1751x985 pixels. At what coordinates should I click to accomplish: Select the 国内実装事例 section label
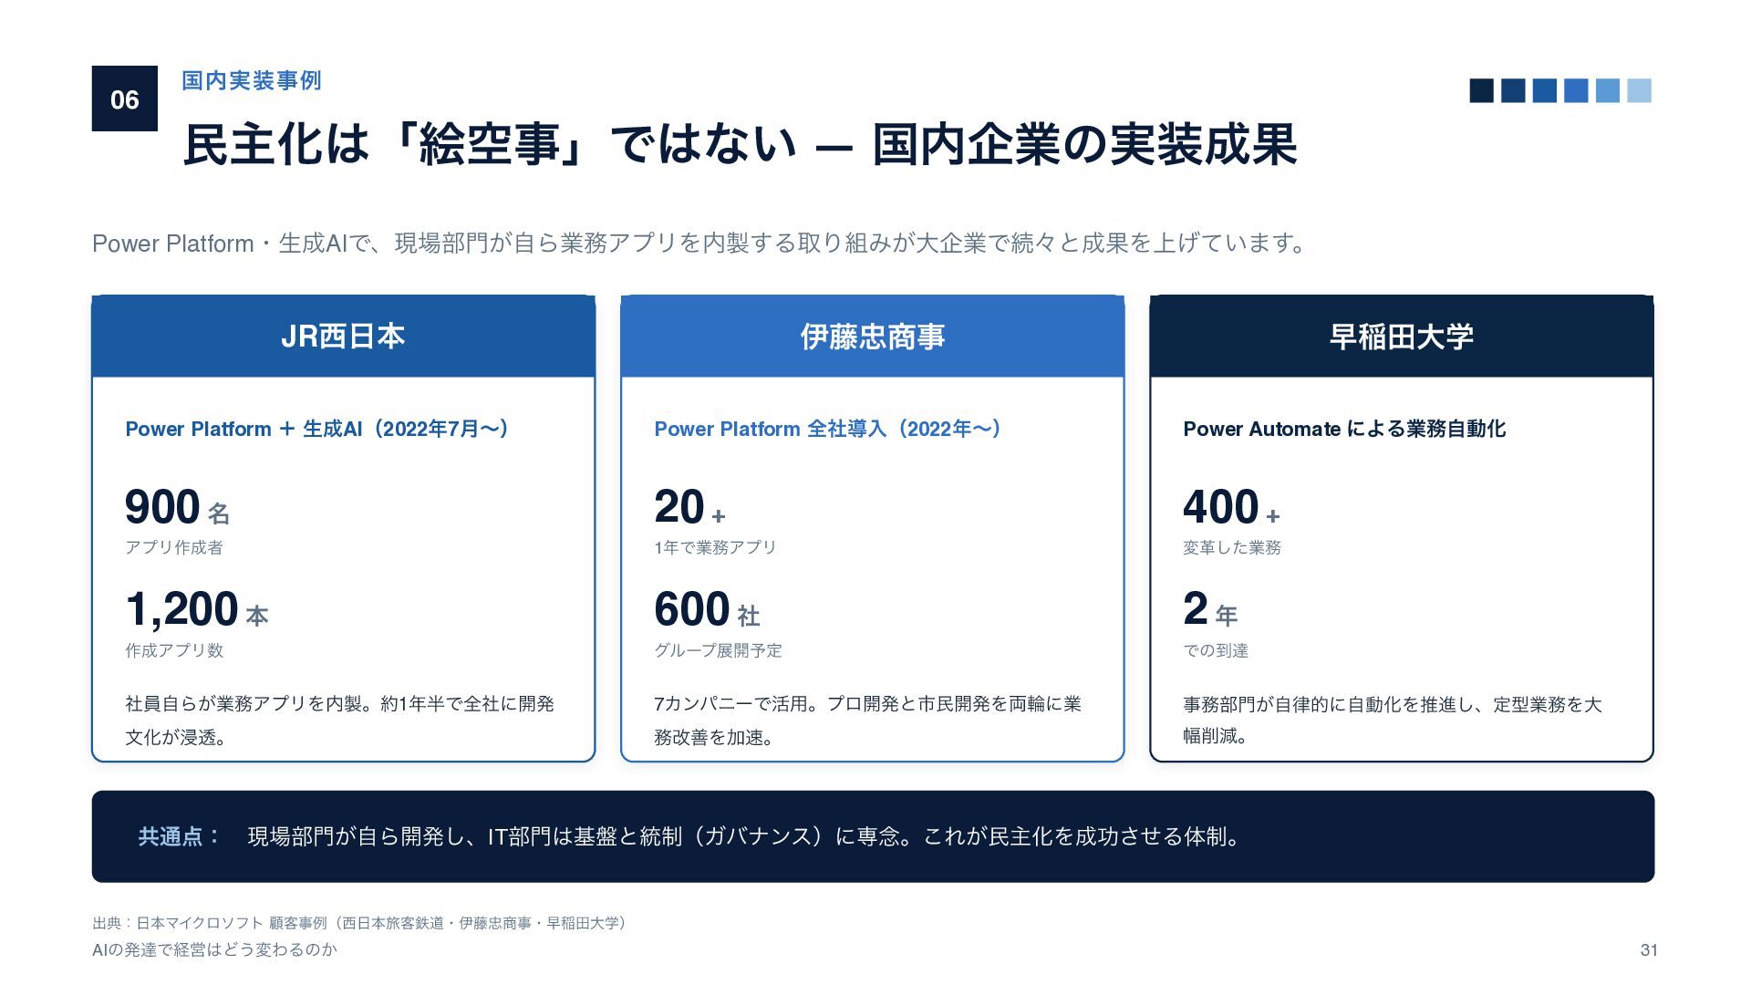click(x=252, y=80)
